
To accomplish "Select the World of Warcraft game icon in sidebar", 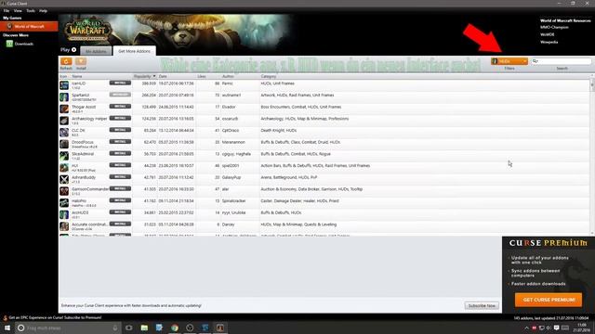I will click(x=10, y=26).
